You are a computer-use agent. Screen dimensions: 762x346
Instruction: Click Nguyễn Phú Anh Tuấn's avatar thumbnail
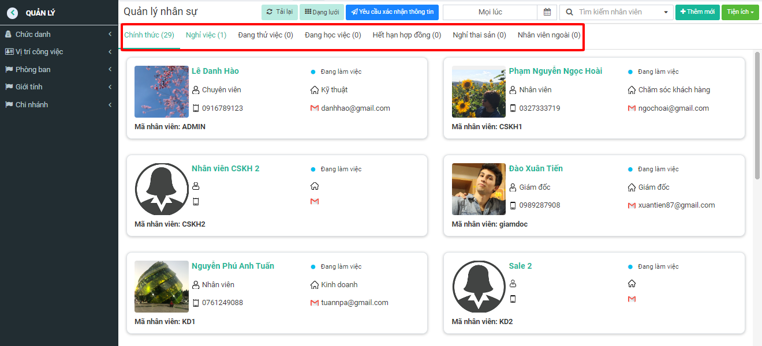[x=162, y=287]
